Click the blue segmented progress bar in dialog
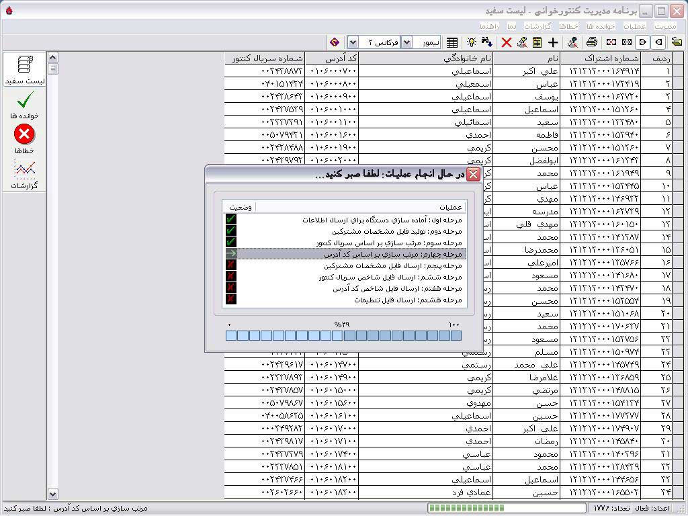The image size is (688, 516). tap(343, 335)
